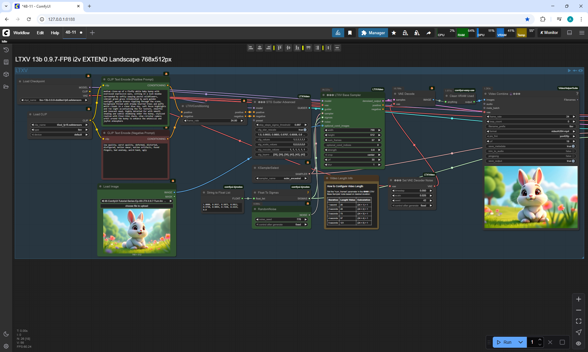588x352 pixels.
Task: Open the workflows folder sidebar icon
Action: 6,87
